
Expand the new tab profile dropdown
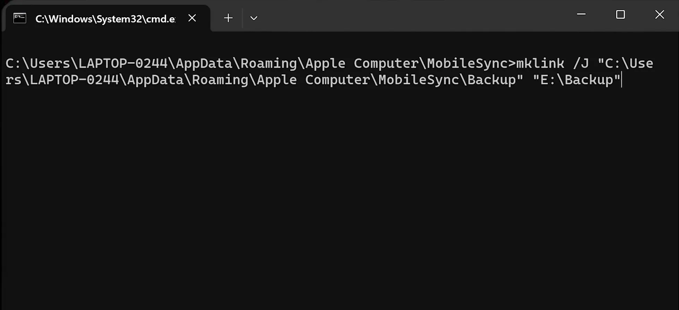click(254, 18)
